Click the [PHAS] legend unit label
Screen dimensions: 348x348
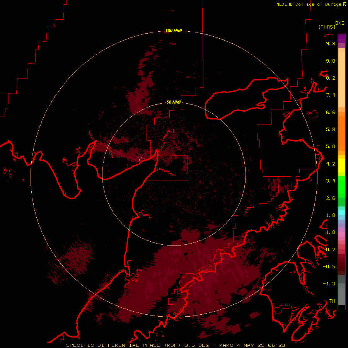point(327,27)
